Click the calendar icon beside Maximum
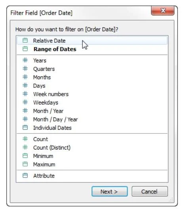 [25, 164]
